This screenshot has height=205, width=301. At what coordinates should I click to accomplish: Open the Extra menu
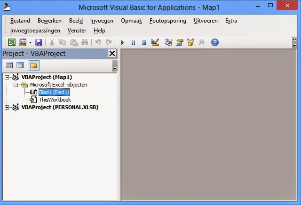[x=231, y=21]
